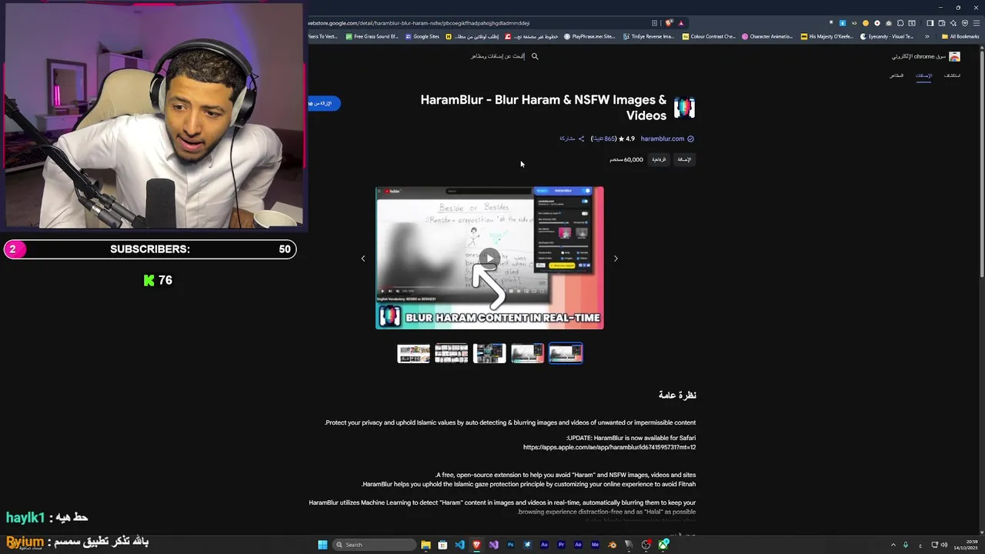Open the Google Sites bookmark

pos(422,36)
